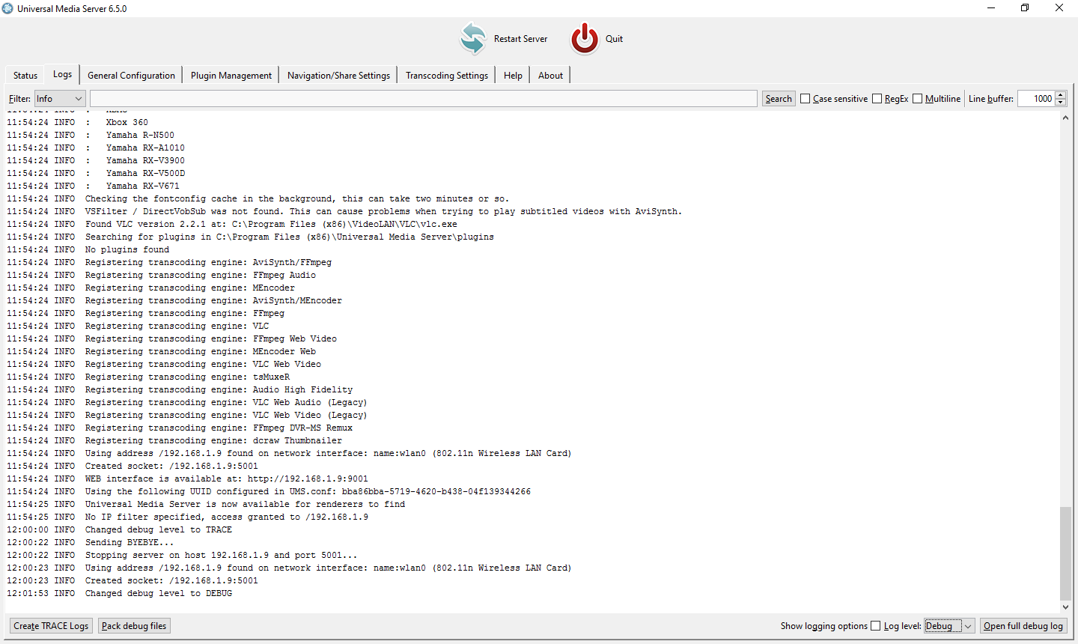Click log line 'No plugins found'
1078x644 pixels.
(x=127, y=249)
